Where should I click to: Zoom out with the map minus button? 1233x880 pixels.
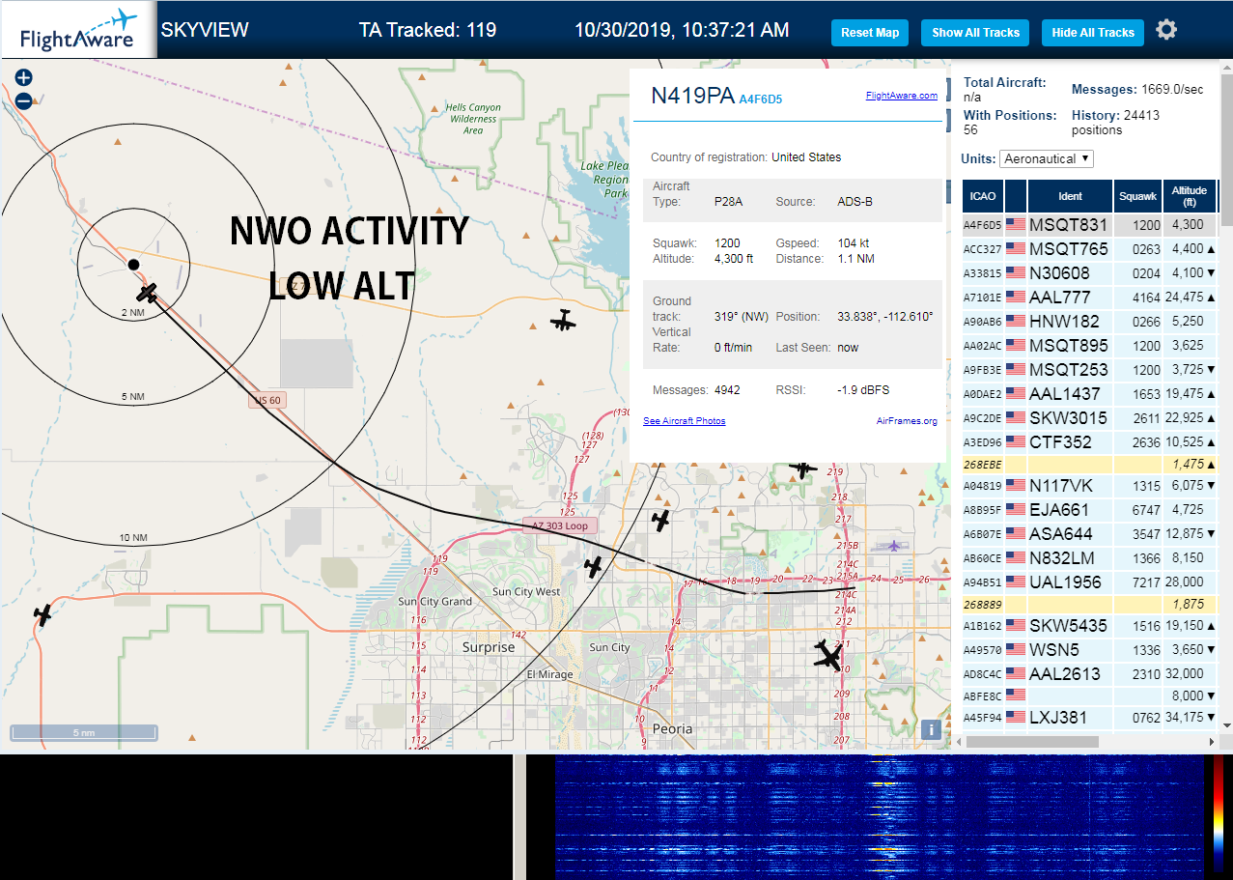pos(24,100)
